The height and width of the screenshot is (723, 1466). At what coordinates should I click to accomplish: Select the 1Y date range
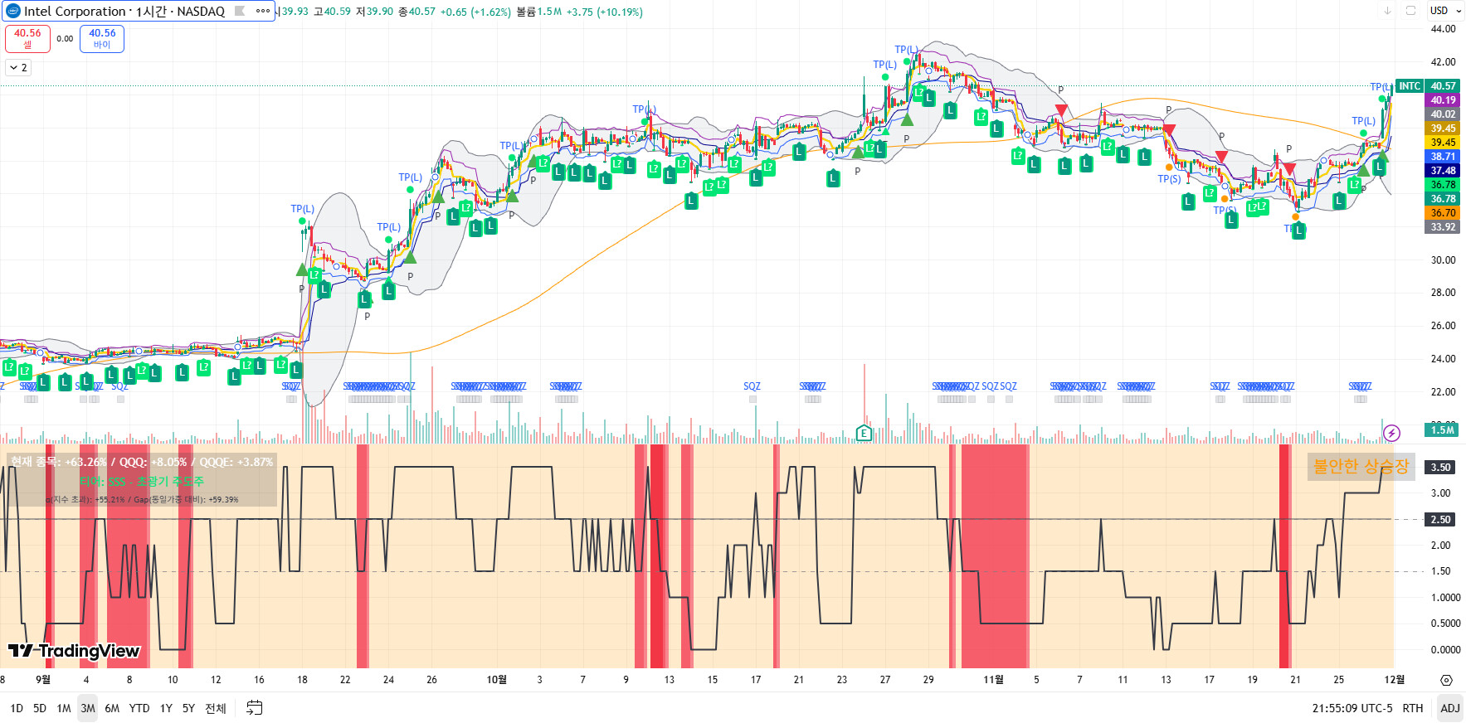click(166, 708)
